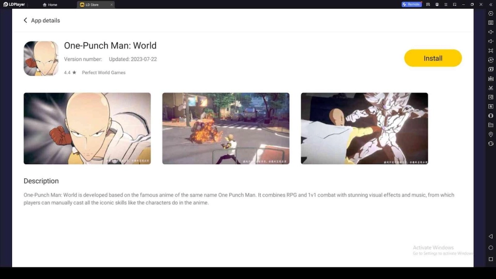This screenshot has height=279, width=496.
Task: Click the App details header label
Action: [x=46, y=20]
